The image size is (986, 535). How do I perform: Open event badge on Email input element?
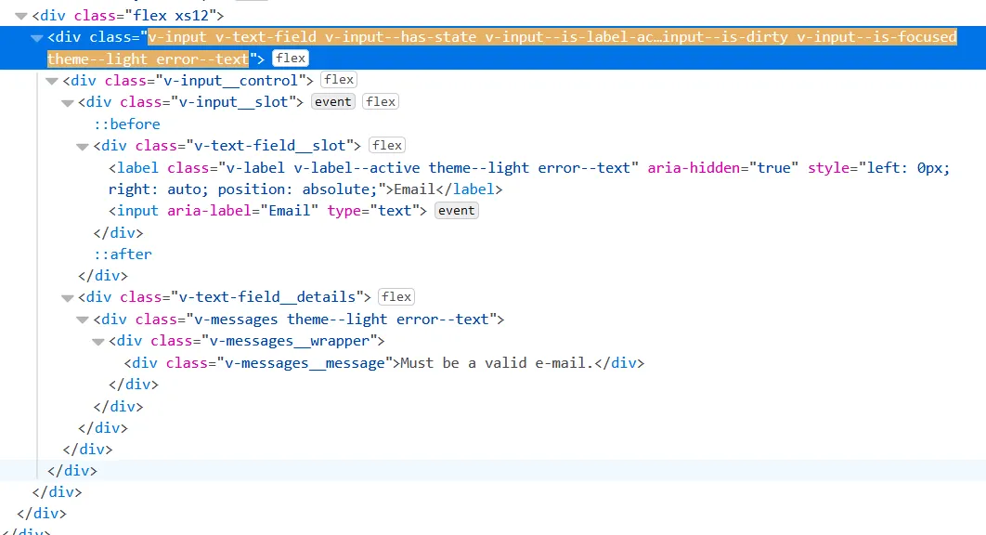(457, 210)
